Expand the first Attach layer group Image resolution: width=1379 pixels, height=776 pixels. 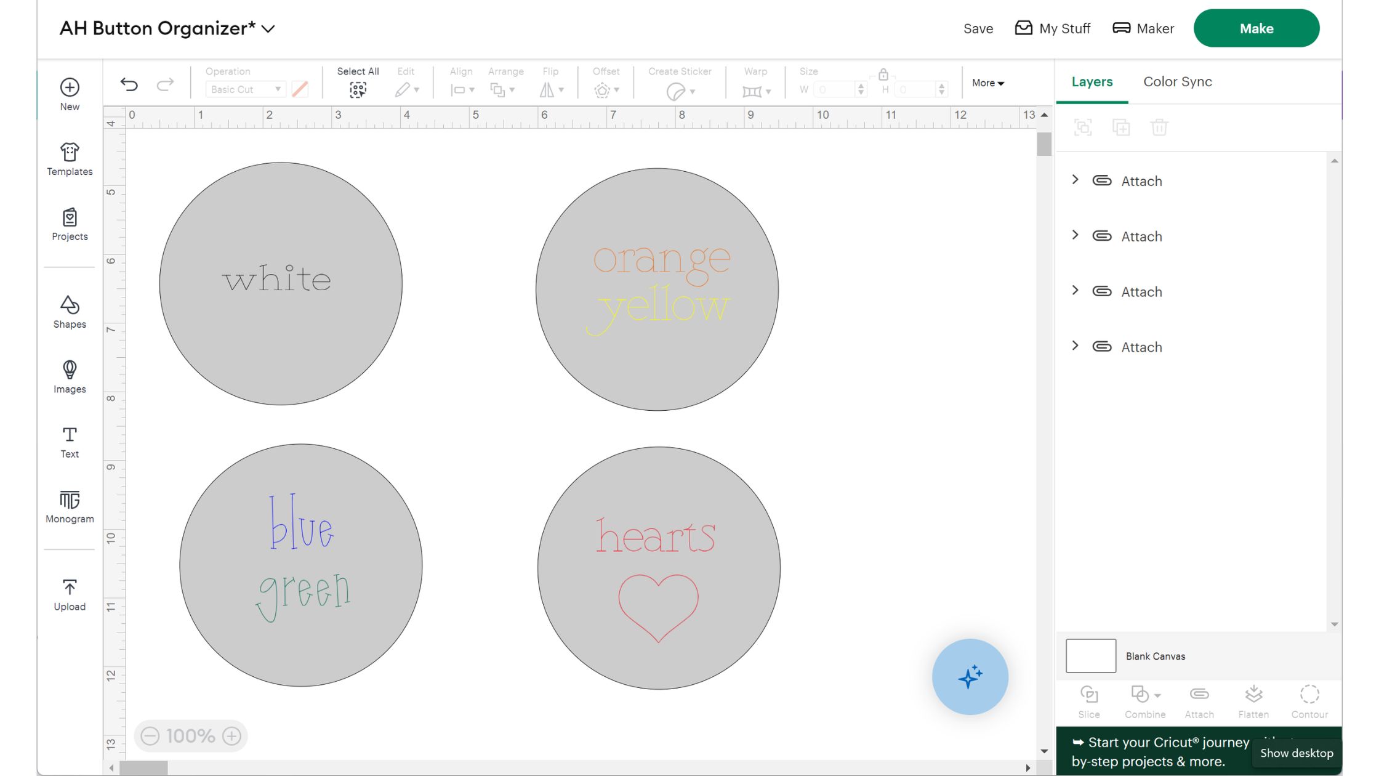tap(1075, 180)
